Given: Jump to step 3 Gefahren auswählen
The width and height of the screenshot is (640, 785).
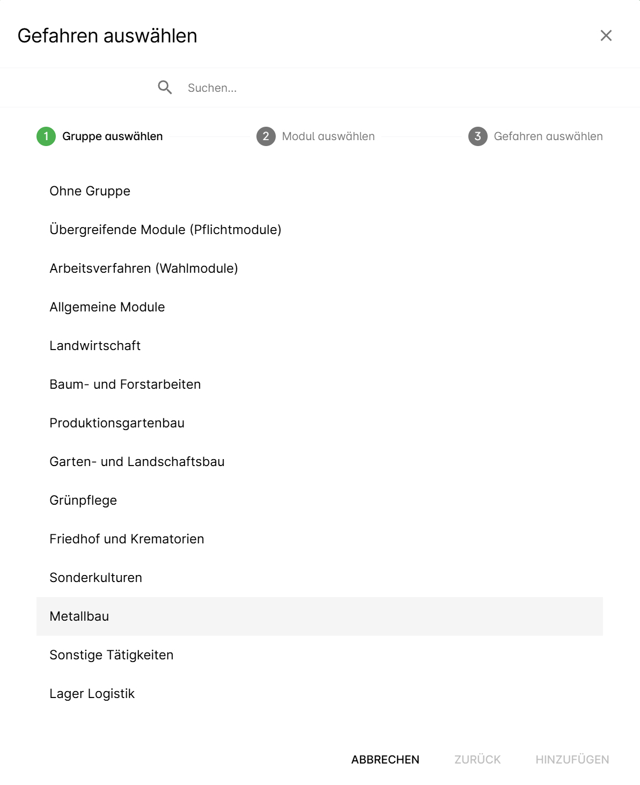Looking at the screenshot, I should (535, 136).
